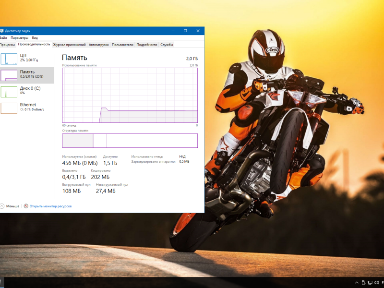This screenshot has height=288, width=384.
Task: Open the Файл menu
Action: (x=3, y=38)
